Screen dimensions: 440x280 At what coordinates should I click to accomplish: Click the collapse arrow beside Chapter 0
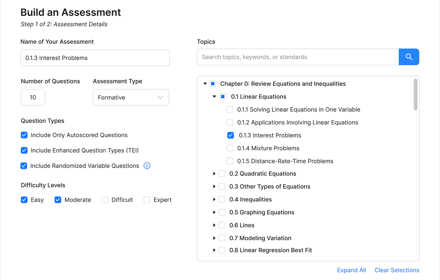205,83
